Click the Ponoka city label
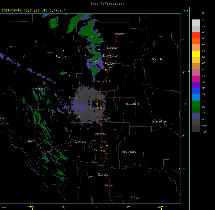Screen dimensions: 215x210 pyautogui.click(x=120, y=34)
